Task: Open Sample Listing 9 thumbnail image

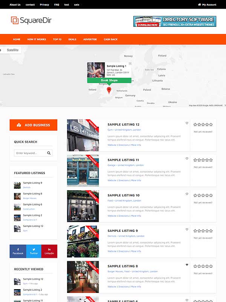Action: 83,241
